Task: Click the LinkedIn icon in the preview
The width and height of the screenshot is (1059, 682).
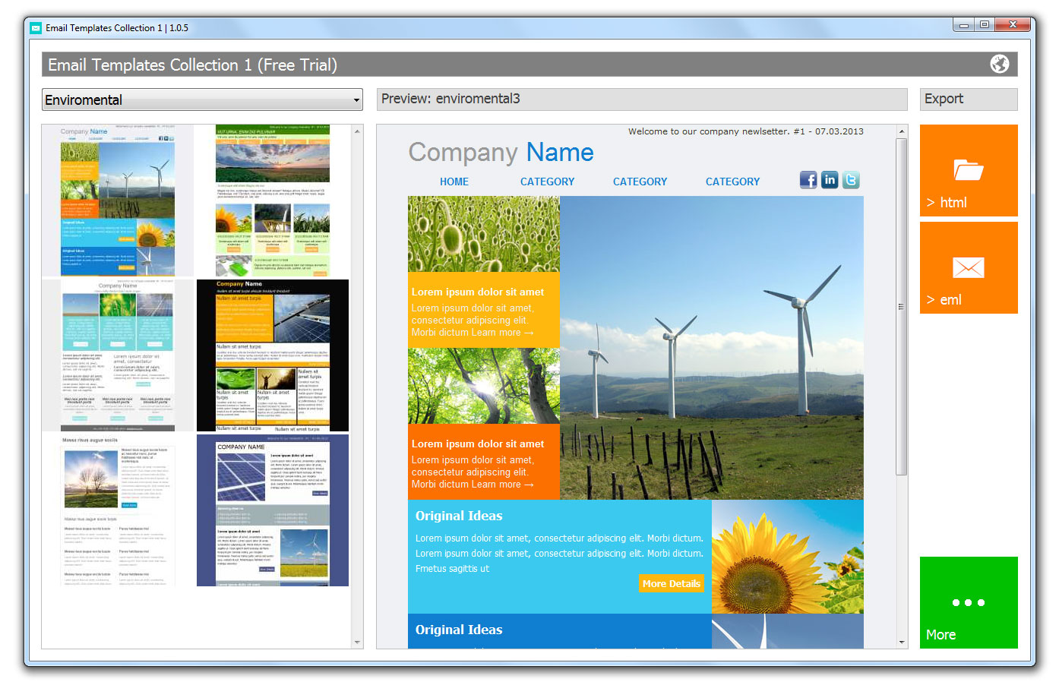Action: click(x=830, y=180)
